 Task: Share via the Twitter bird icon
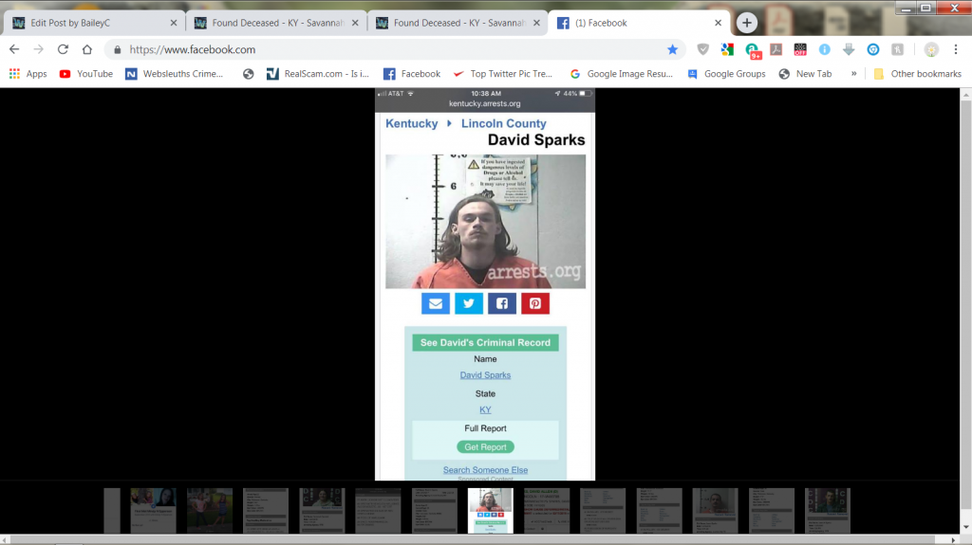(469, 303)
